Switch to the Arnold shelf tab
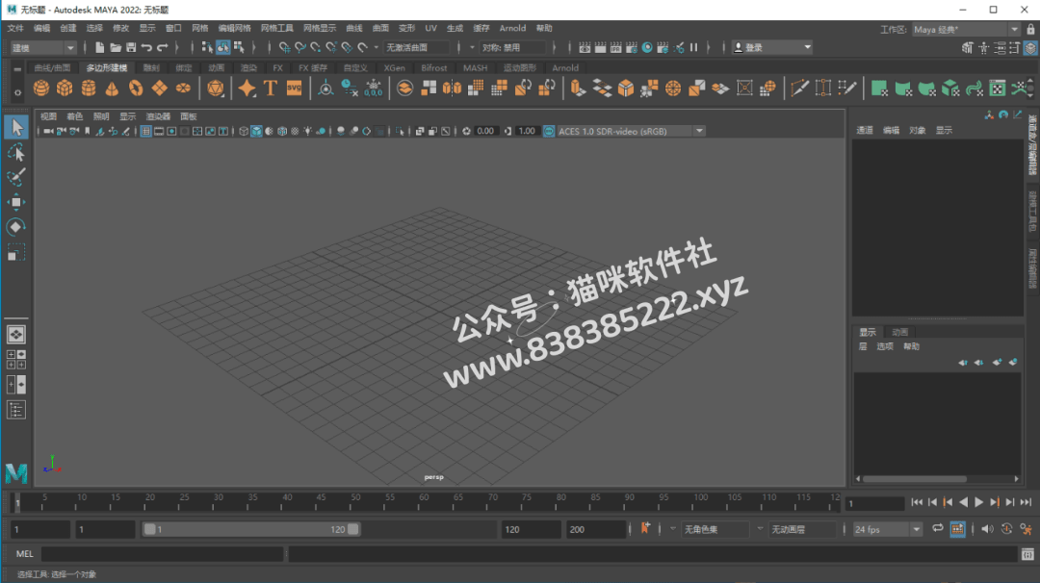 coord(565,67)
